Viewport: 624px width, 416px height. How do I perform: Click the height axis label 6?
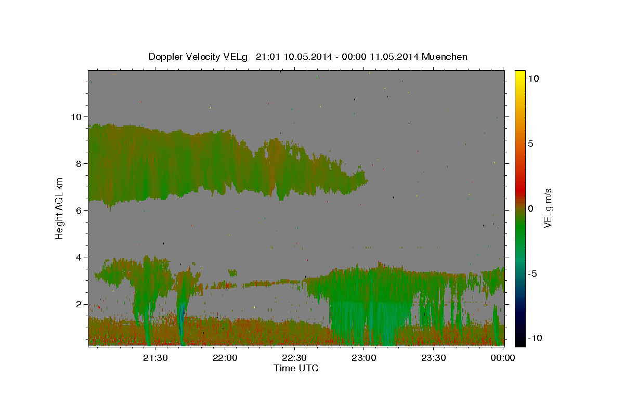pos(80,210)
